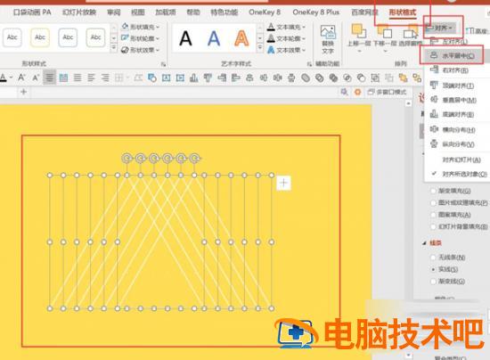Switch to the 口袋动画 PA tab
This screenshot has width=490, height=360.
(32, 12)
